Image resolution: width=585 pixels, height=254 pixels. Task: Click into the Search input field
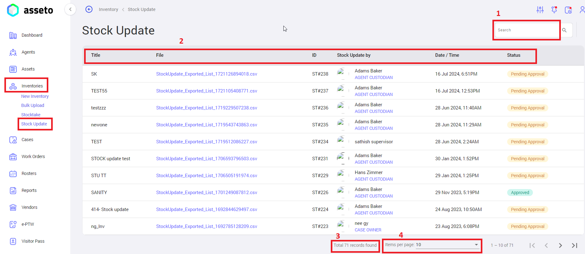pos(527,30)
